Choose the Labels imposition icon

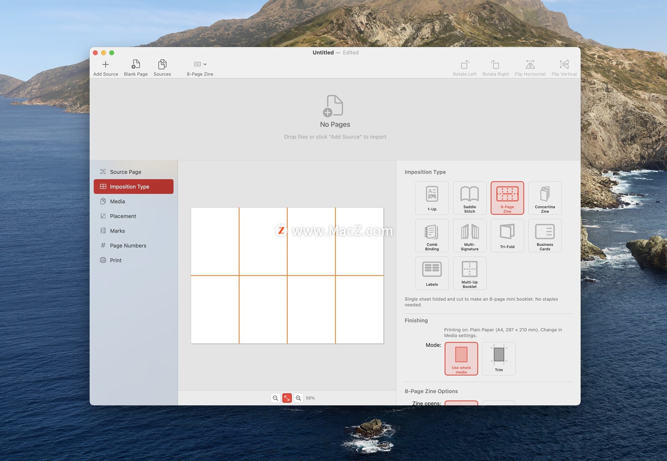(x=432, y=273)
